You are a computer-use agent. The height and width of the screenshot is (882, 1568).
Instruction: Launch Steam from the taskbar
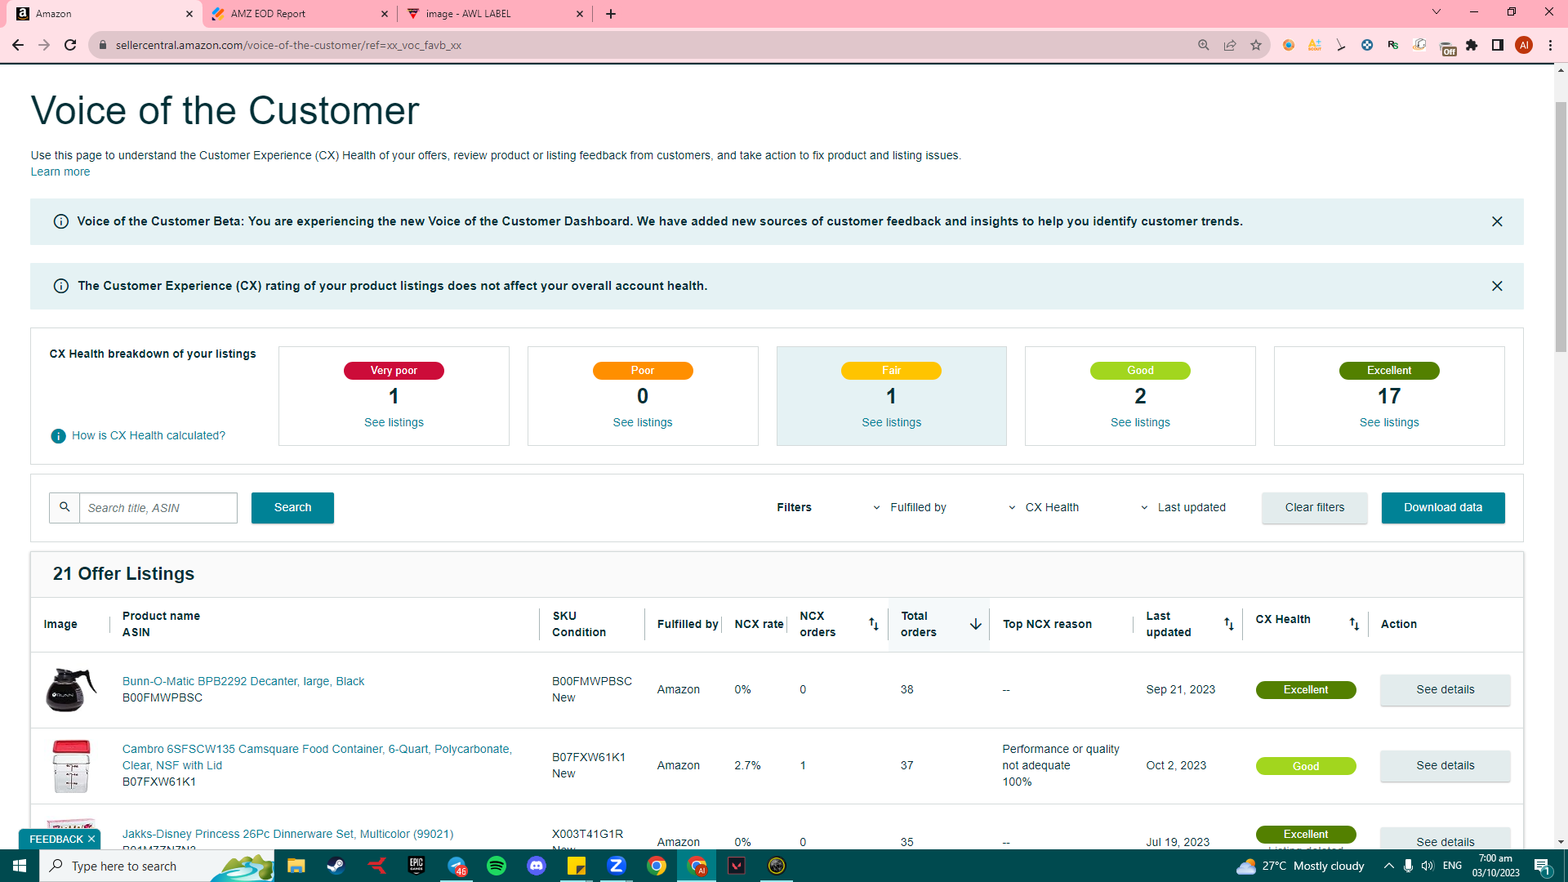336,866
